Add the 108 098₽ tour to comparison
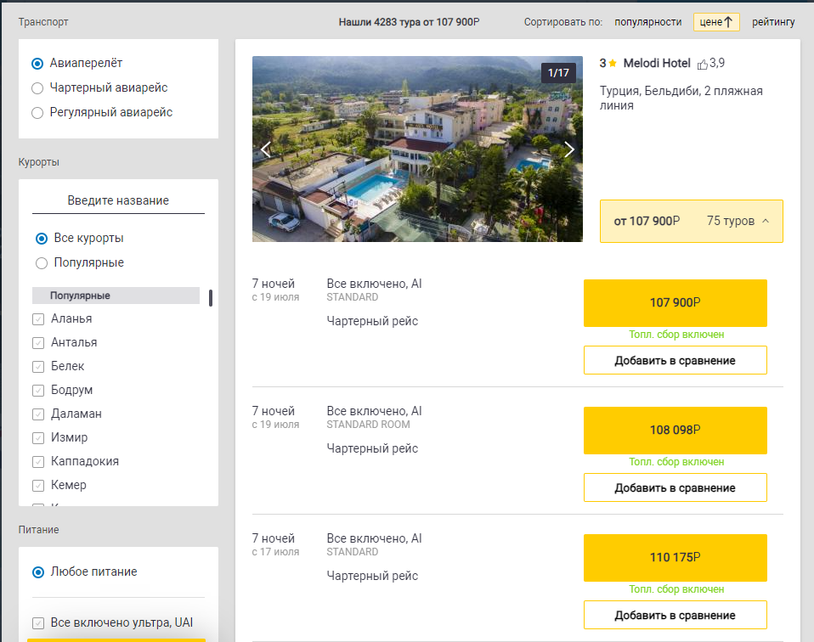Screen dimensions: 814x642 tap(675, 487)
